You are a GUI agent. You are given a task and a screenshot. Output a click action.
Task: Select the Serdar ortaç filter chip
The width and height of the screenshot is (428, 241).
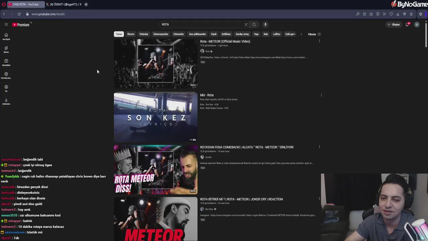coord(242,34)
